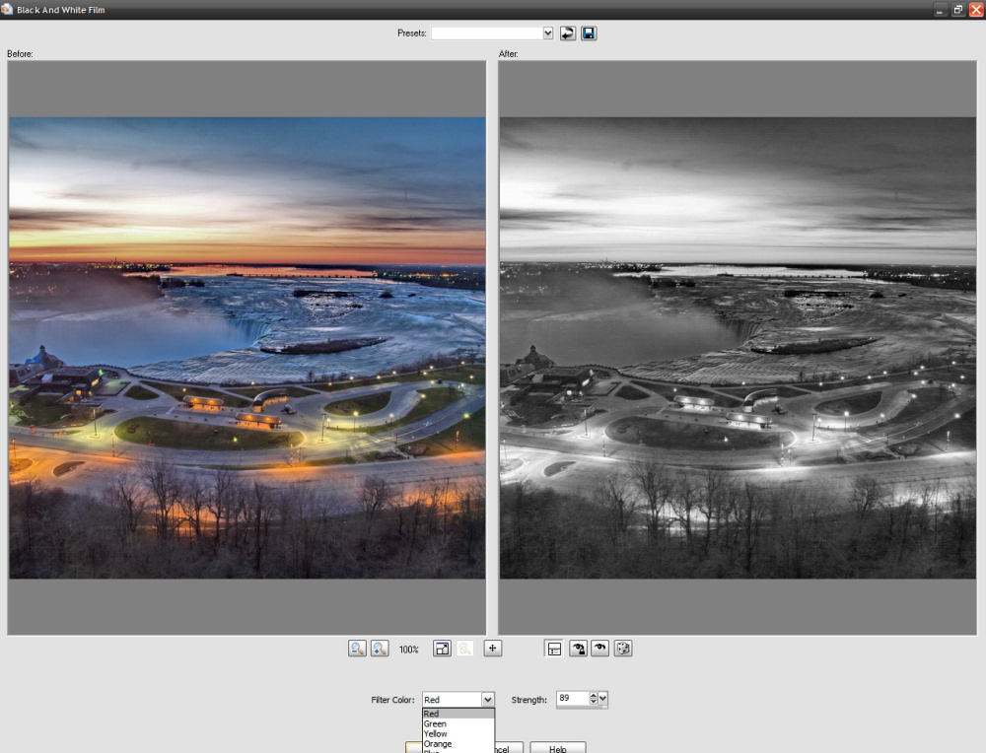
Task: Activate the navigate pan cross icon
Action: (492, 648)
